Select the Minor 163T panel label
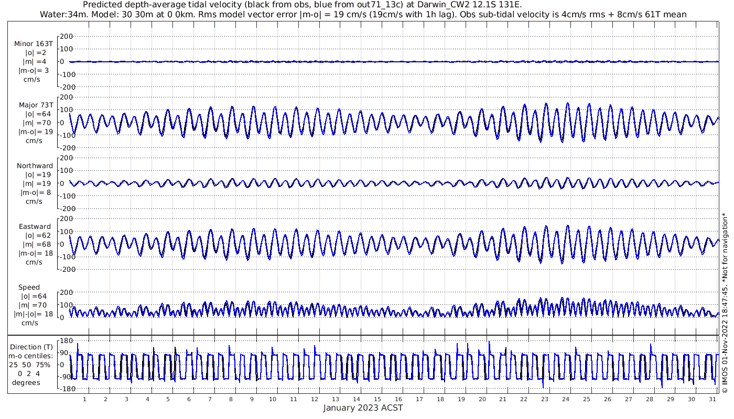Image resolution: width=734 pixels, height=419 pixels. 34,43
